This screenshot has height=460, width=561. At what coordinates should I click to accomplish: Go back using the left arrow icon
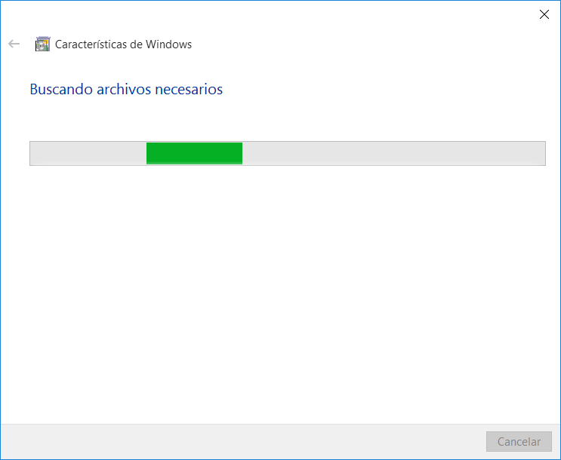coord(14,44)
